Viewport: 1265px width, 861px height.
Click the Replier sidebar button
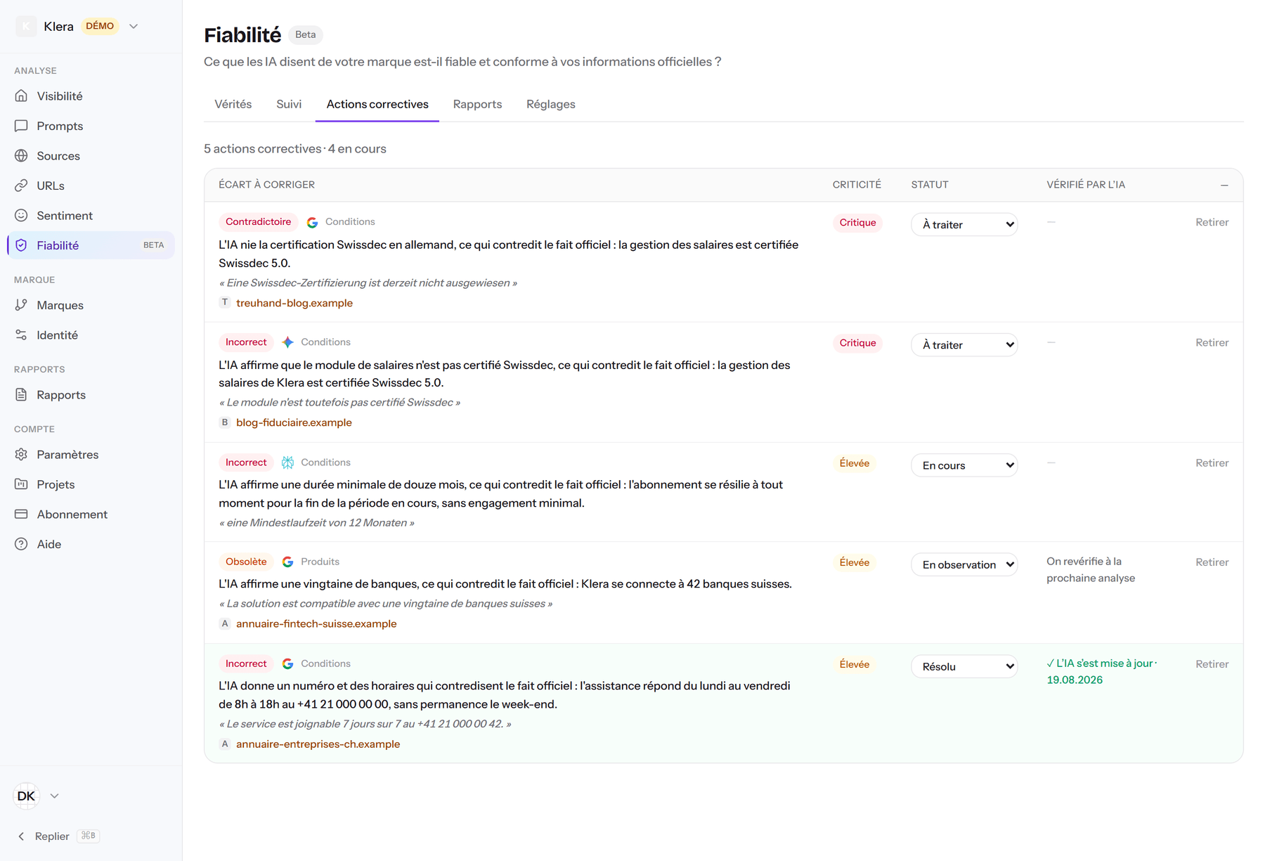pos(58,836)
